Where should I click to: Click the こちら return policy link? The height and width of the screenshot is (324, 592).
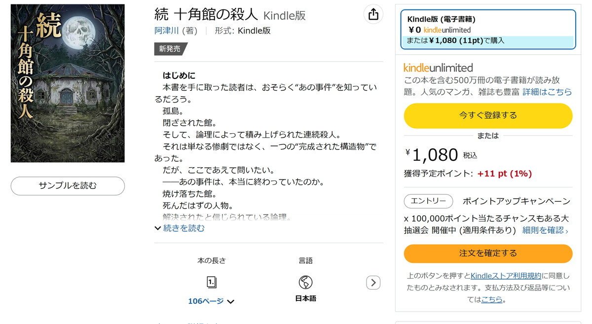(x=491, y=299)
